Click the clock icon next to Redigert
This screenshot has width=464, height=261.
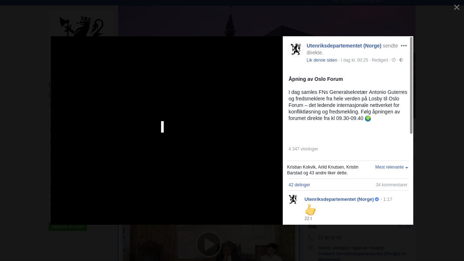[x=394, y=60]
